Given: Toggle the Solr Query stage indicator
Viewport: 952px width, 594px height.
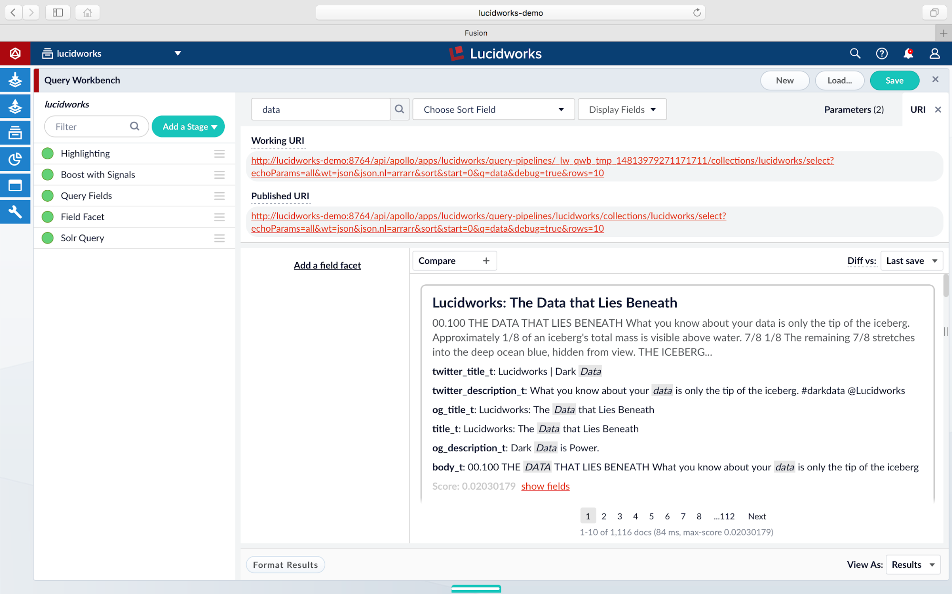Looking at the screenshot, I should [x=48, y=238].
